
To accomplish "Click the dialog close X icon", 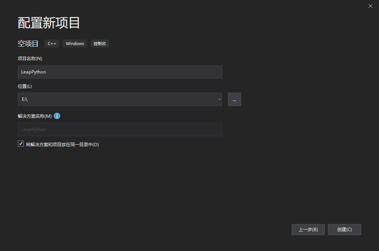I will (x=370, y=6).
